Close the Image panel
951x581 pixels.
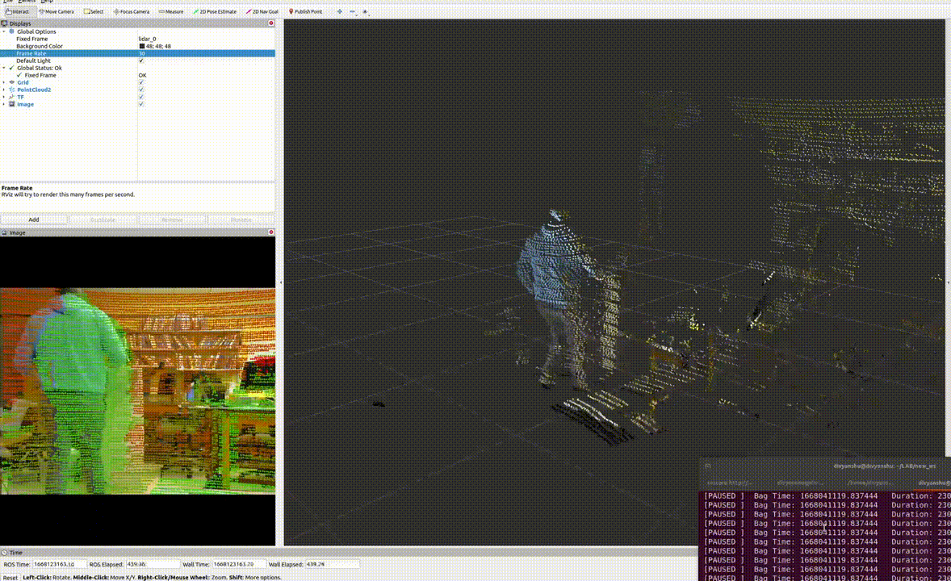(x=271, y=232)
